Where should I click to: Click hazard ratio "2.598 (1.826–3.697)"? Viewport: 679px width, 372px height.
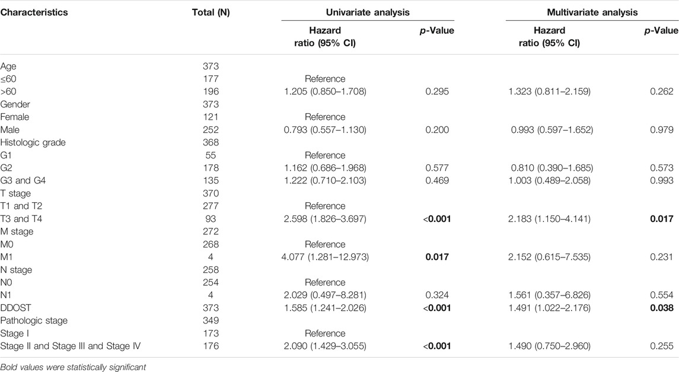[x=325, y=219]
